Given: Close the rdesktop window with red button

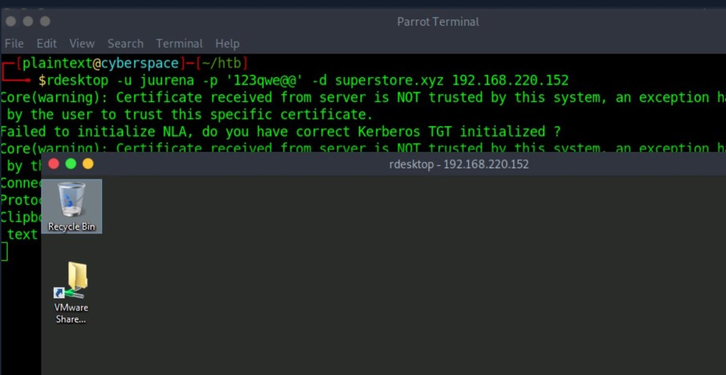Looking at the screenshot, I should (53, 164).
